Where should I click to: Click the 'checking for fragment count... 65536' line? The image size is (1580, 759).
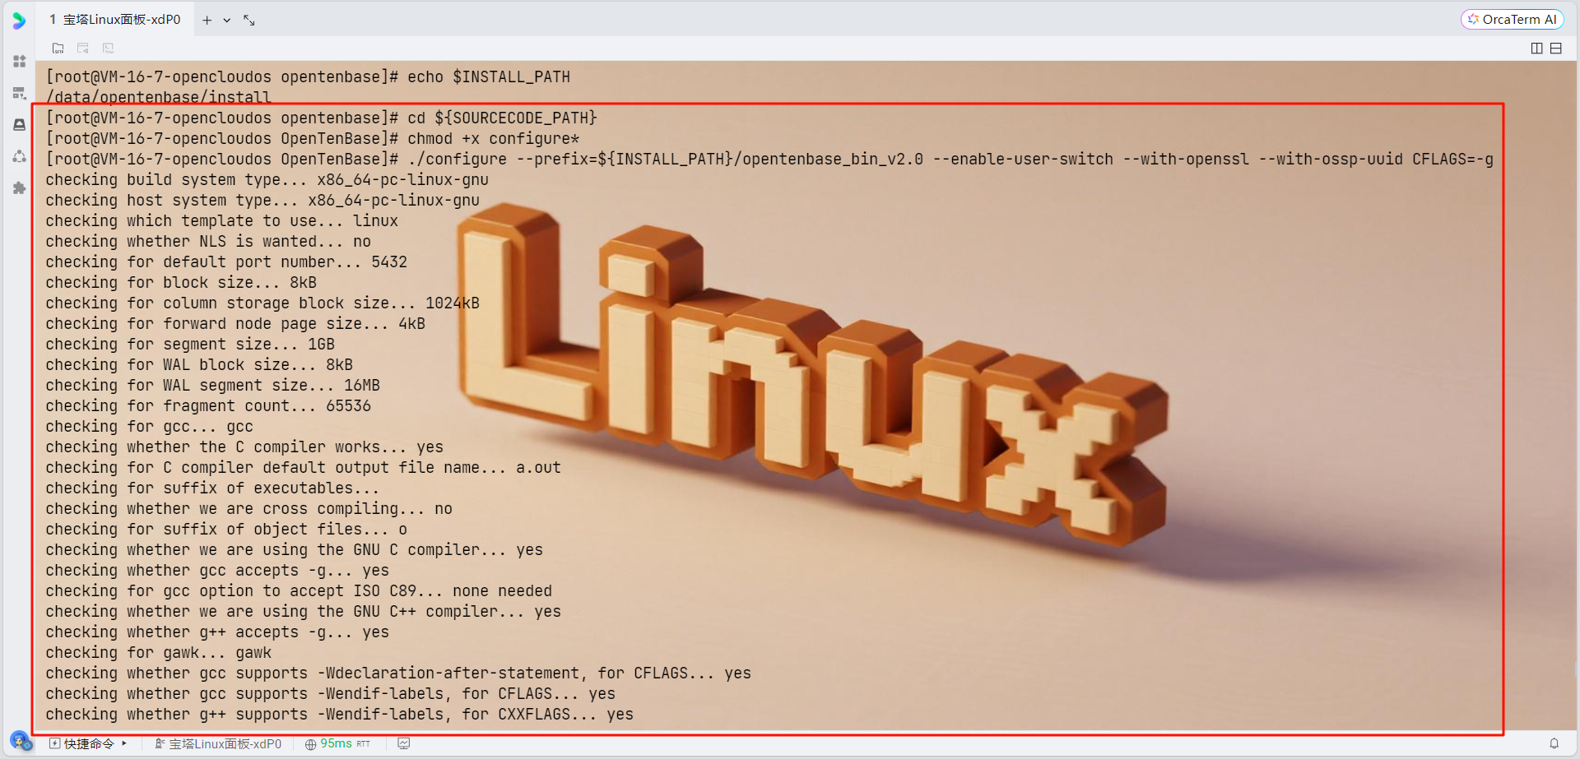[x=208, y=406]
